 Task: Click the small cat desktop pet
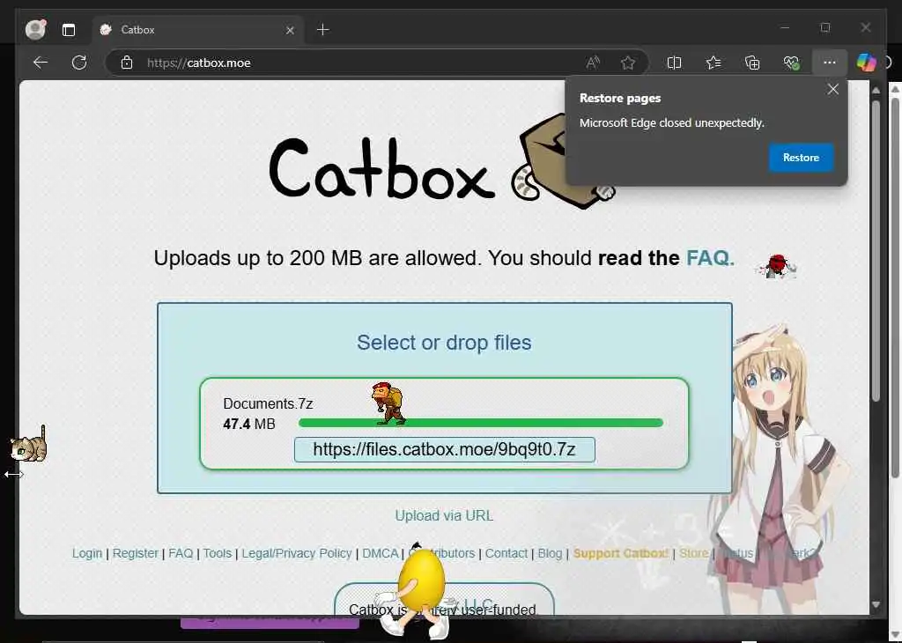(x=29, y=445)
